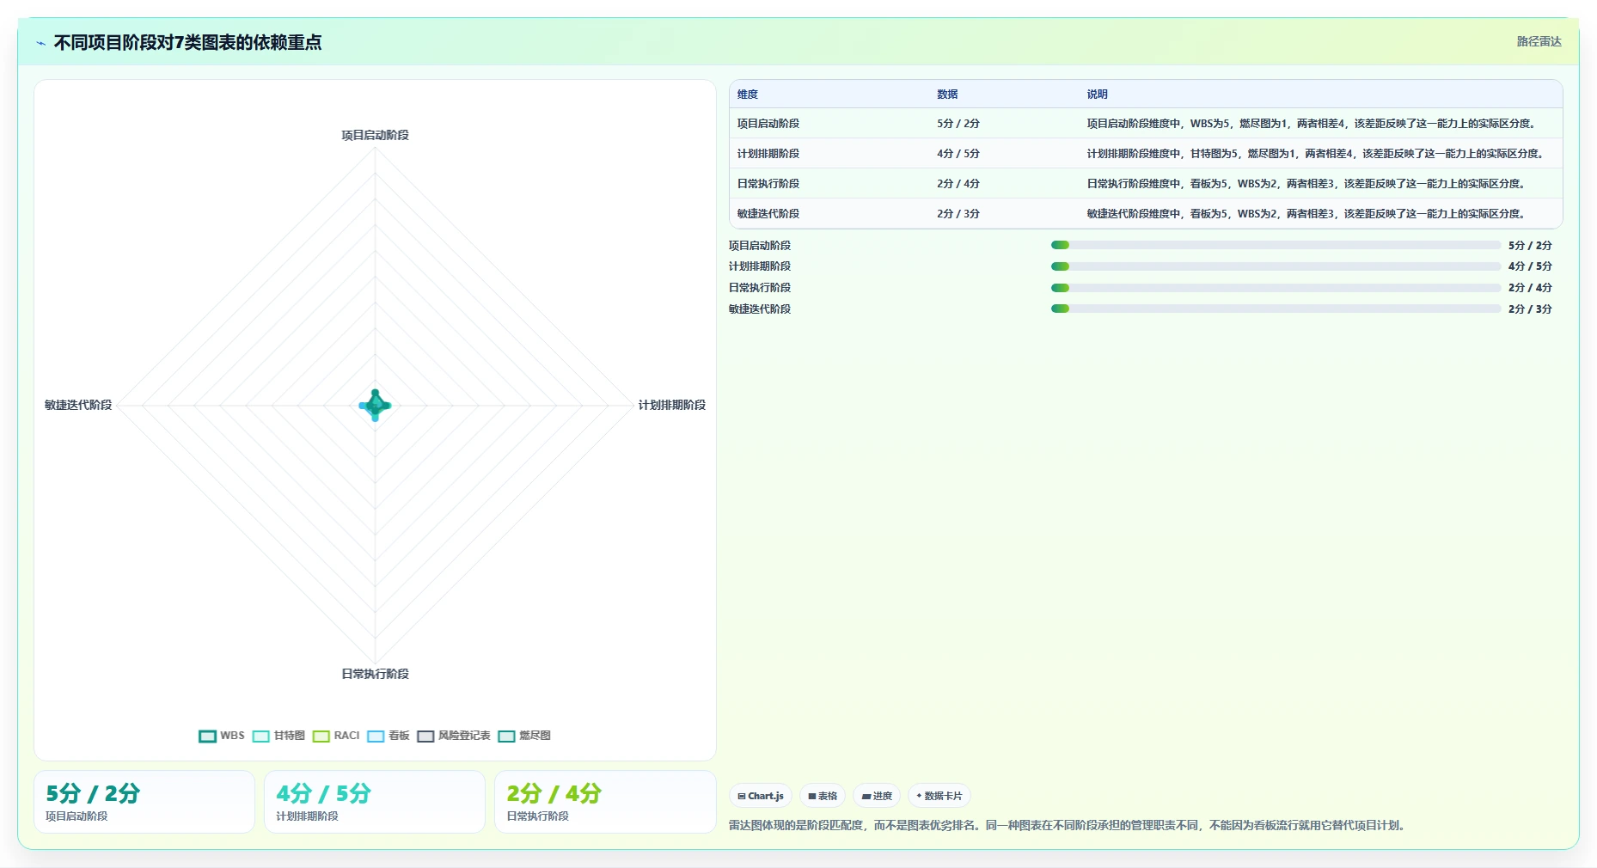This screenshot has width=1597, height=868.
Task: Select the 日常执行阶段 cell in the table
Action: tap(768, 184)
